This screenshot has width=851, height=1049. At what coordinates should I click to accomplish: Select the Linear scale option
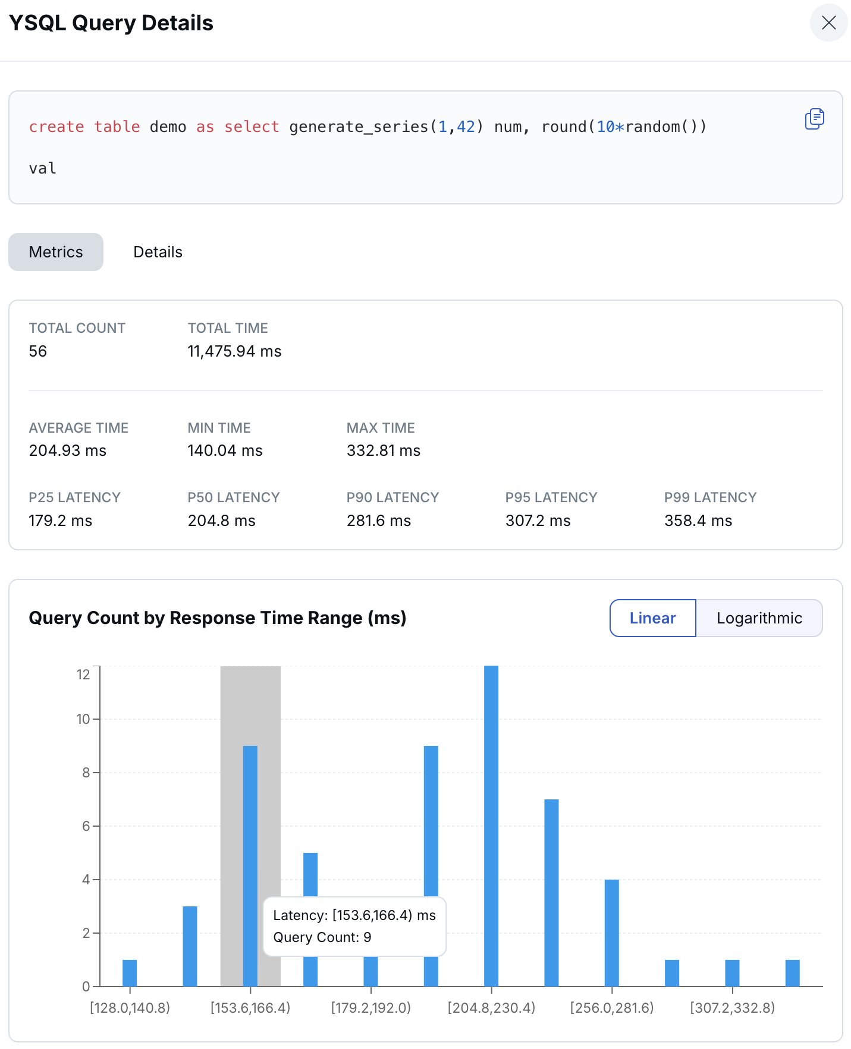click(x=652, y=618)
